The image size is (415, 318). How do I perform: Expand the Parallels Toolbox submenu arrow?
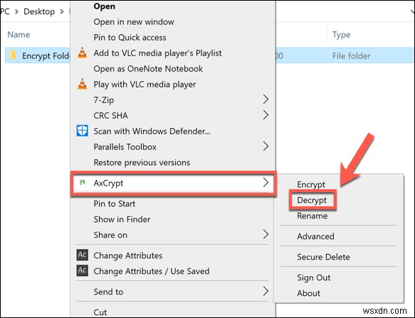click(266, 147)
